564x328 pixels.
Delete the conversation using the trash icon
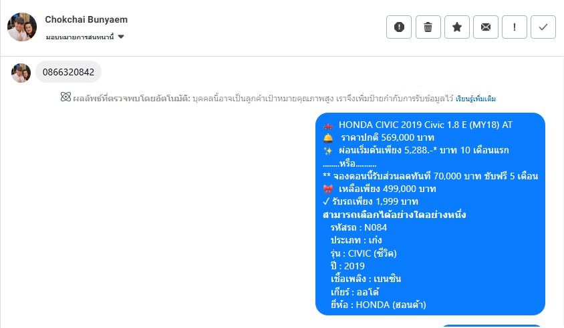coord(428,27)
